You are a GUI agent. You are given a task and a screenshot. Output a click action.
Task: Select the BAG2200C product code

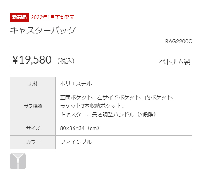point(179,41)
